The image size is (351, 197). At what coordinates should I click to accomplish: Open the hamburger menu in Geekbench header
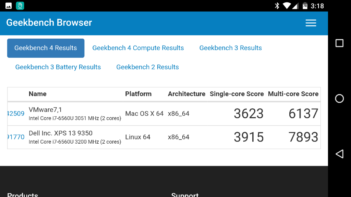click(x=311, y=23)
